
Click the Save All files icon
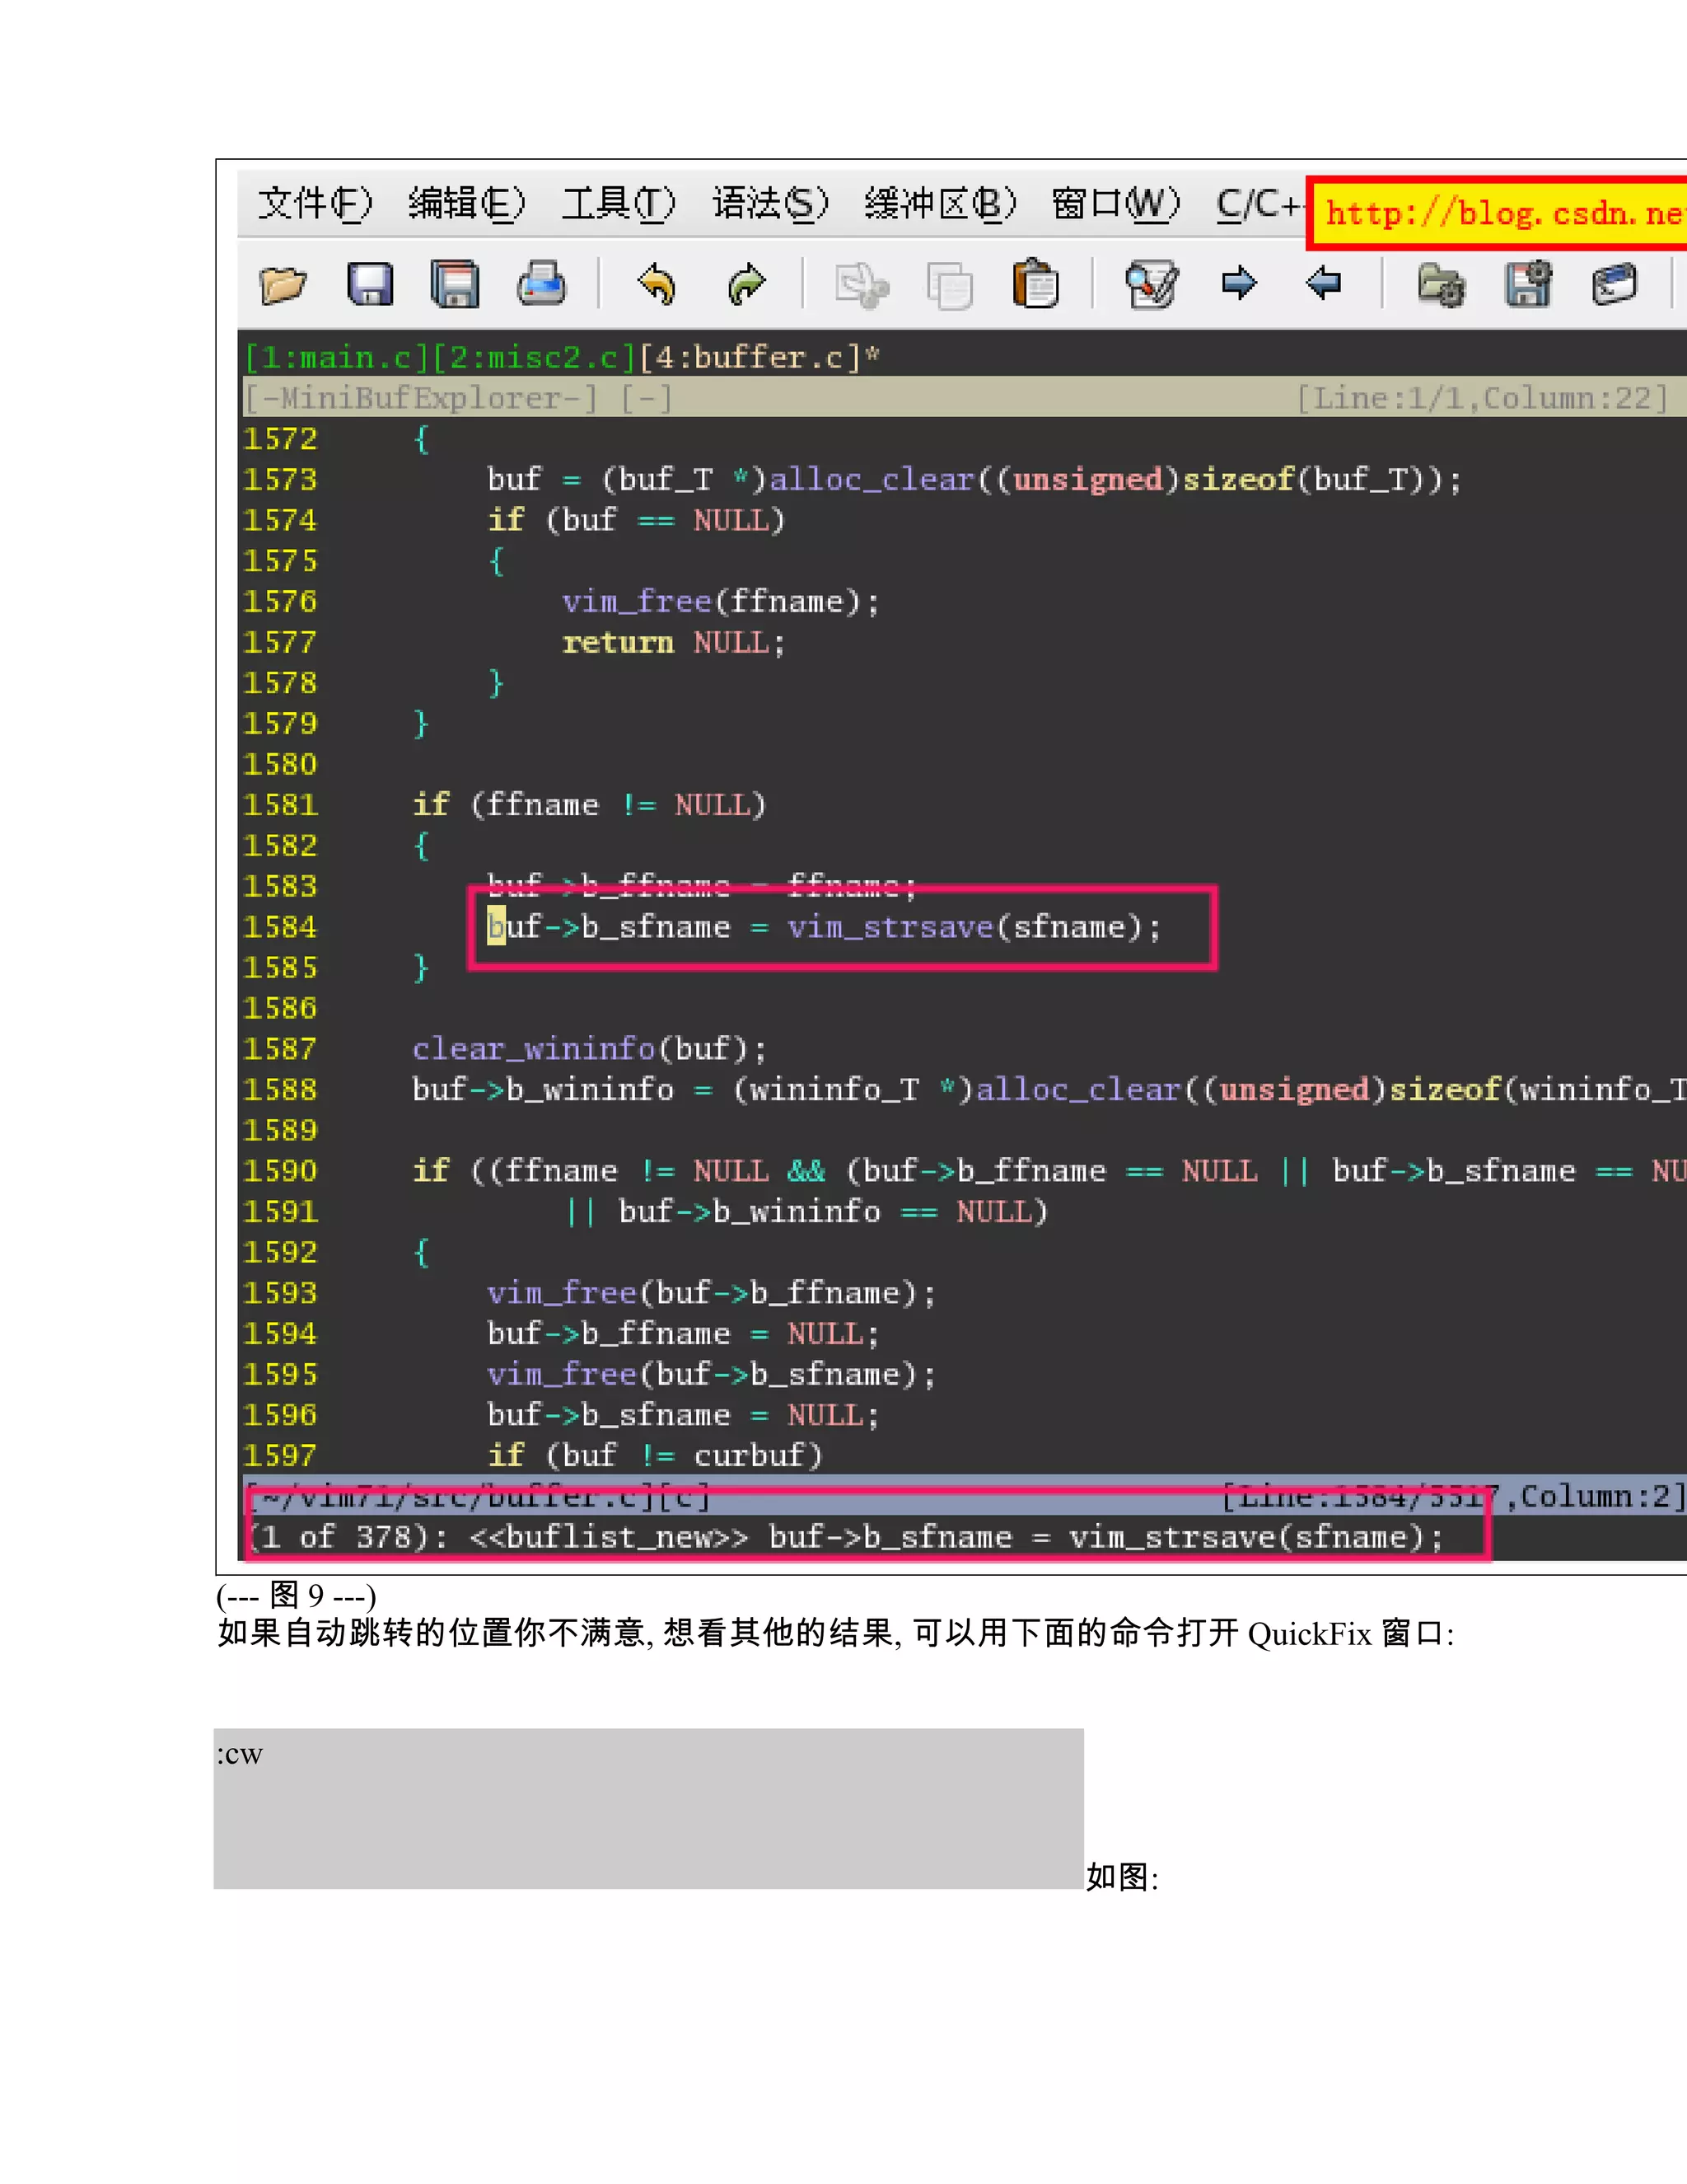click(455, 285)
